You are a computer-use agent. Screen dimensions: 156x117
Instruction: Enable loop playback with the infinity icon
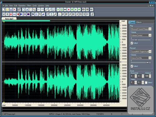(x=65, y=9)
